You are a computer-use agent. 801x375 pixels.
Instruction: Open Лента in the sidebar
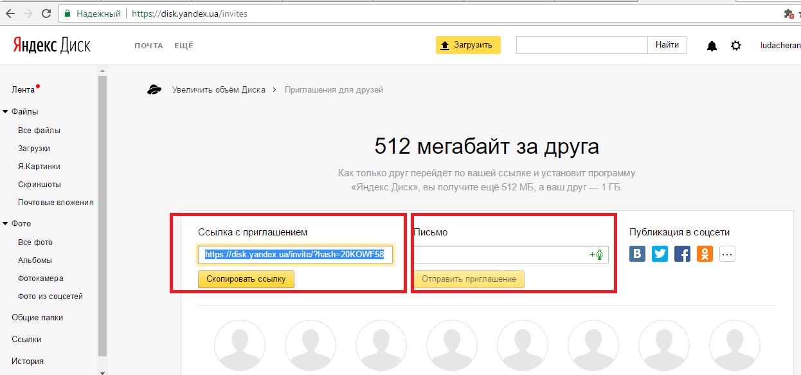click(x=23, y=89)
